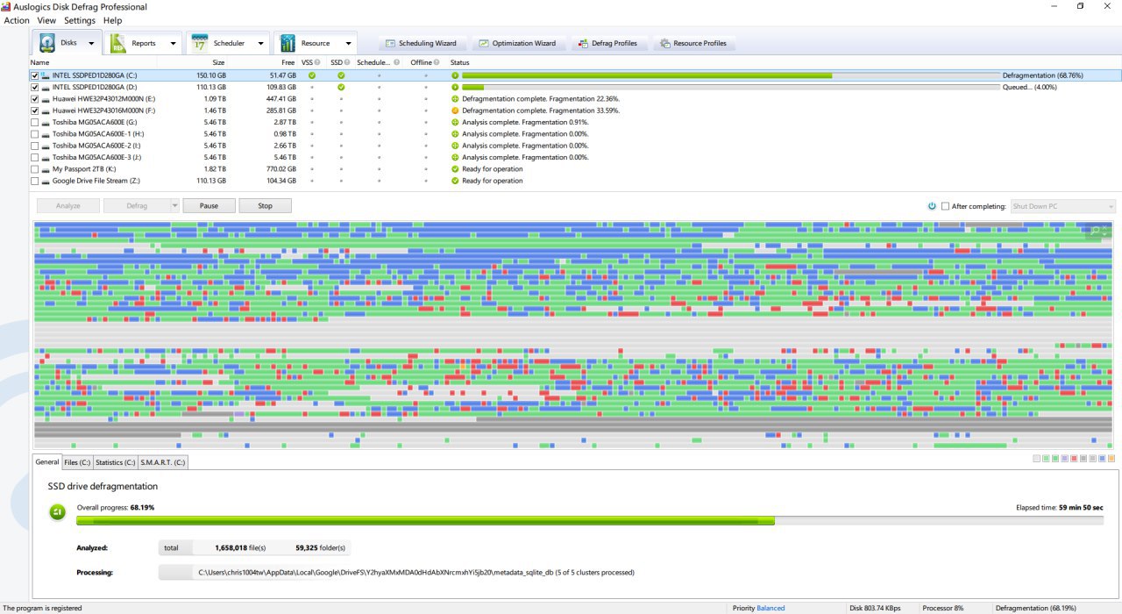Click the green SSD checkmark for drive C:

341,75
